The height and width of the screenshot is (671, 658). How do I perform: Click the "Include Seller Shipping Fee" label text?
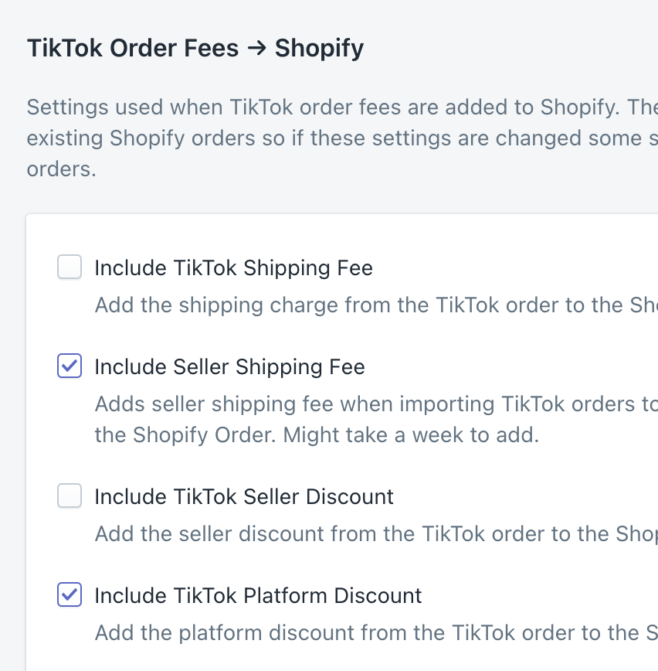point(229,366)
